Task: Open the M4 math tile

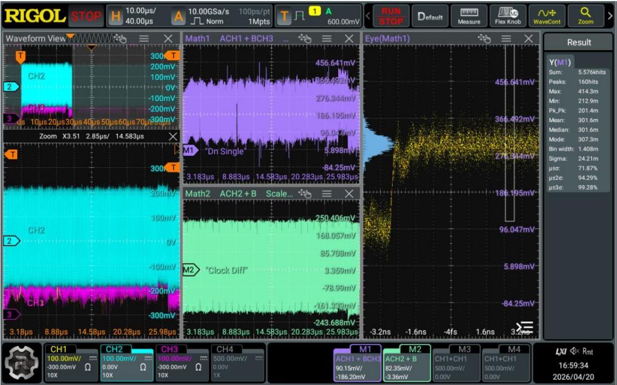Action: [506, 363]
